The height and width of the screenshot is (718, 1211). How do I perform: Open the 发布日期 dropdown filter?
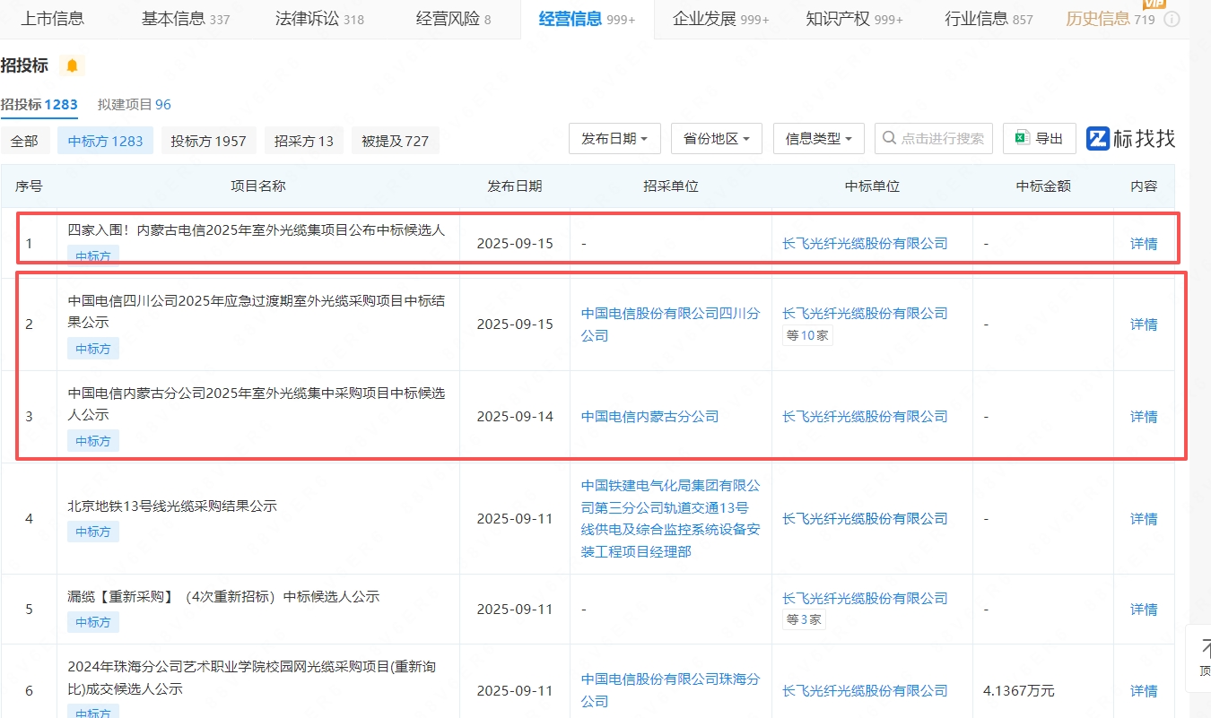615,139
